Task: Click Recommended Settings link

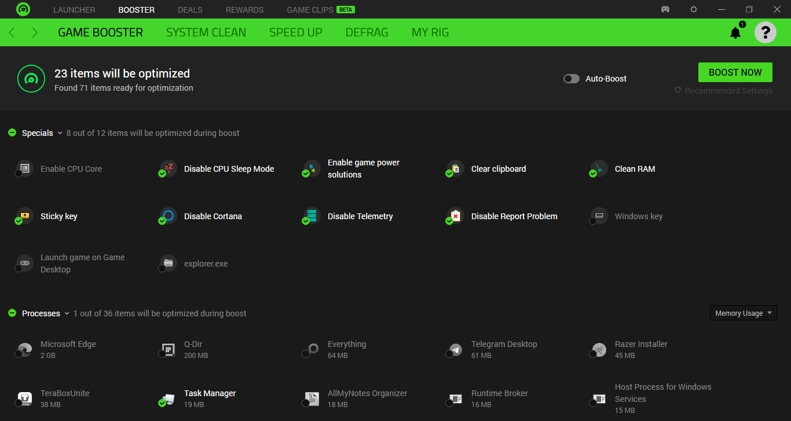Action: (x=728, y=91)
